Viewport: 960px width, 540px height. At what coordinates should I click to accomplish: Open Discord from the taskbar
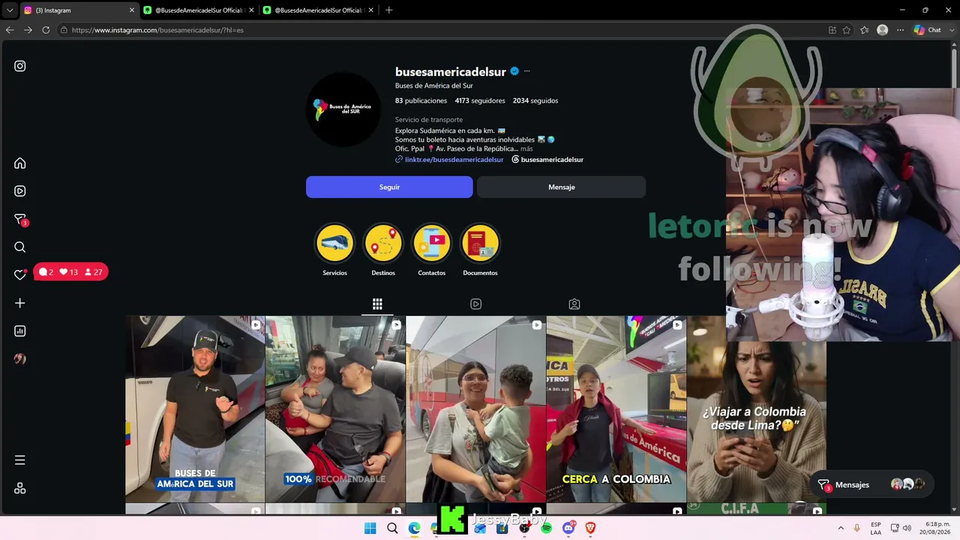click(x=568, y=528)
